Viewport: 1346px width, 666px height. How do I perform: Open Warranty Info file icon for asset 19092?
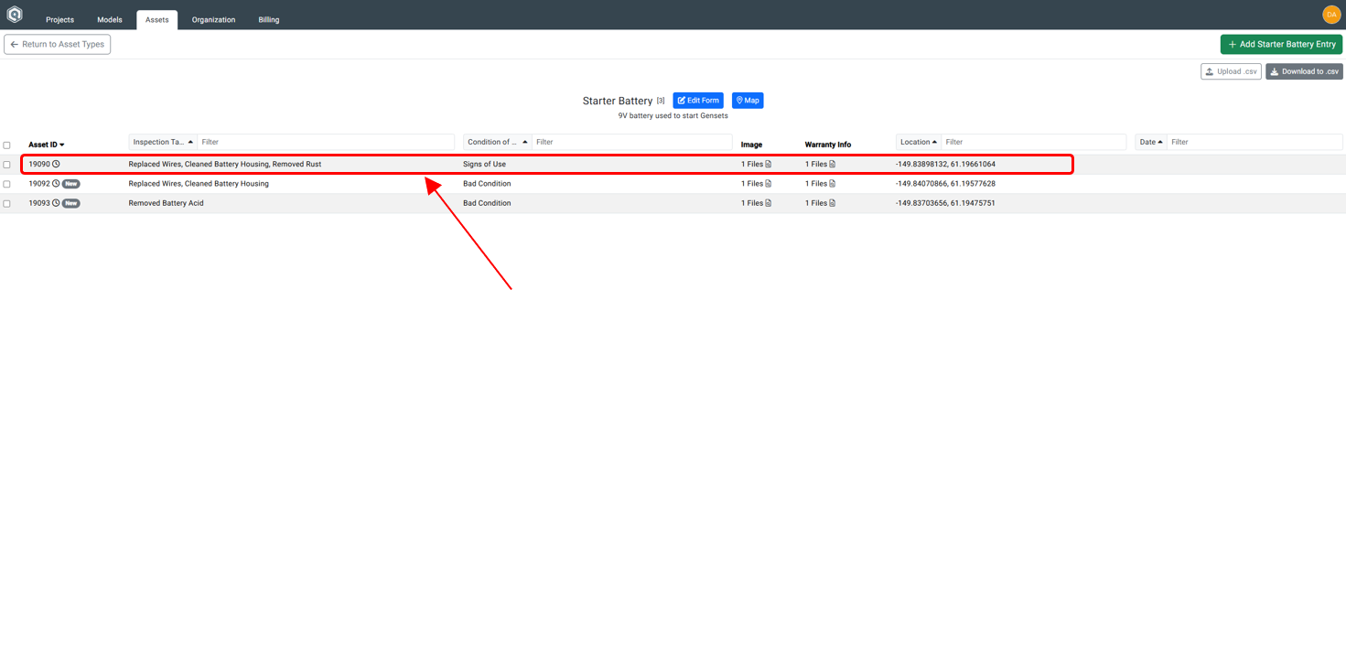pos(833,184)
